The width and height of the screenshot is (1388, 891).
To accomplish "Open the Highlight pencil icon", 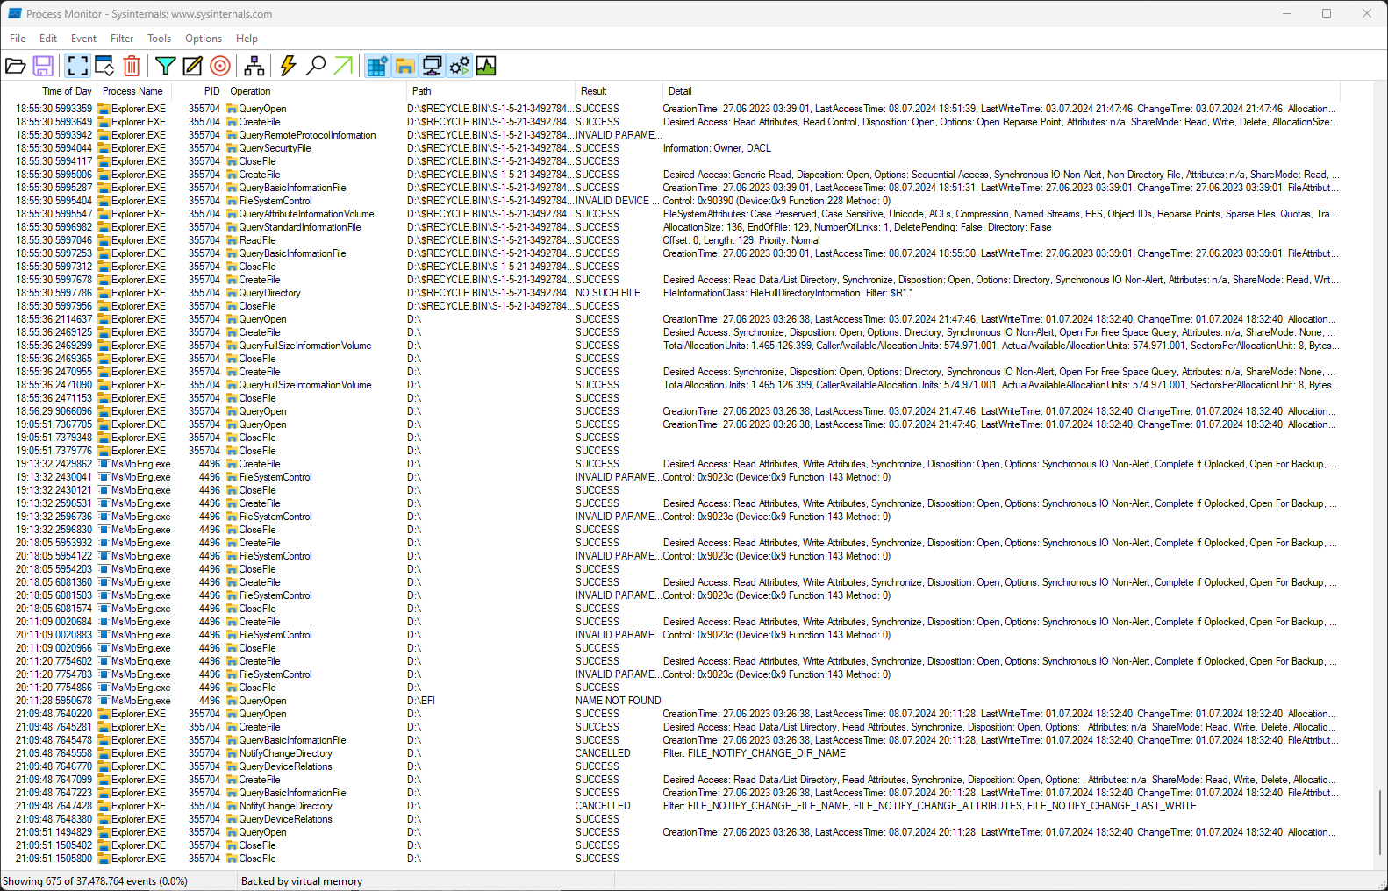I will coord(192,66).
